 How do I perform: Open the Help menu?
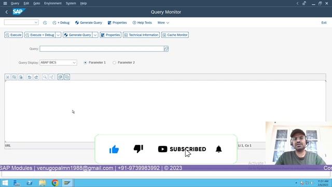pyautogui.click(x=84, y=4)
